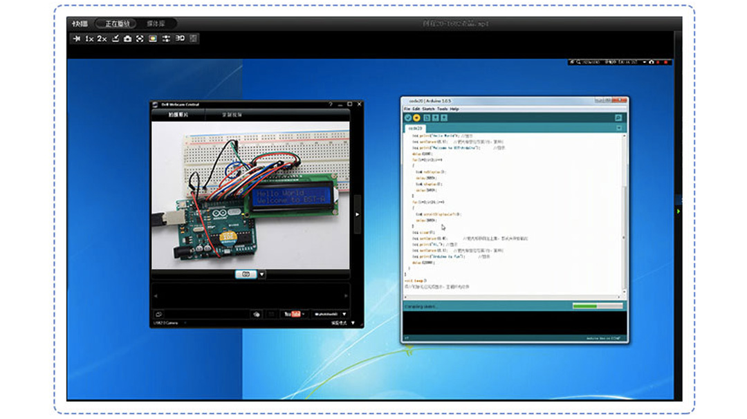Open Serial Monitor icon in Arduino

click(x=618, y=118)
